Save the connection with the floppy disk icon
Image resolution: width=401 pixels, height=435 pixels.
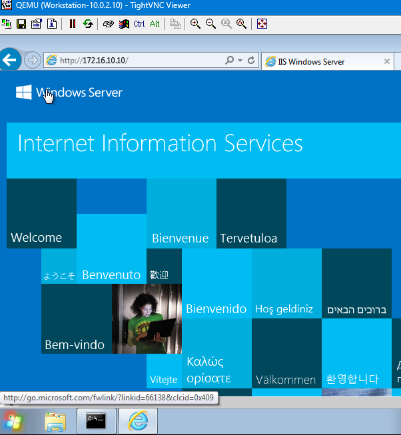coord(21,24)
